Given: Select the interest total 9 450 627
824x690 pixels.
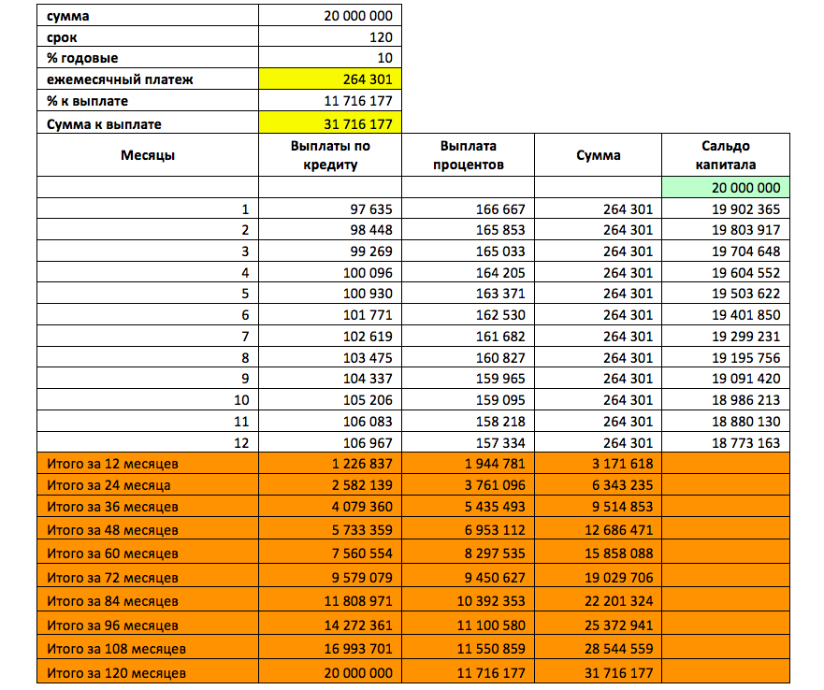Looking at the screenshot, I should coord(470,577).
